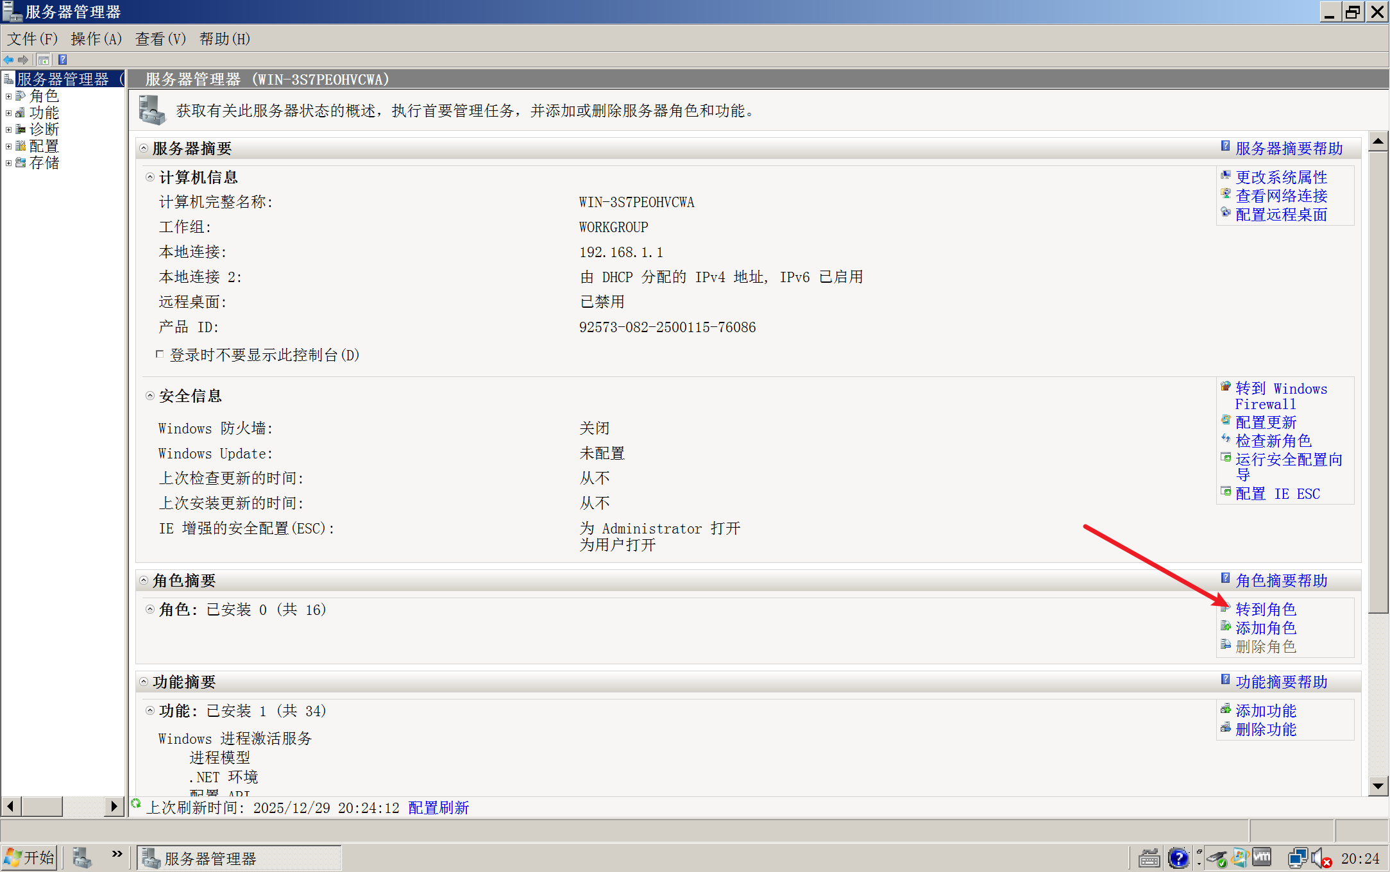Click the back arrow toolbar icon
Screen dimensions: 1390x872
tap(8, 60)
